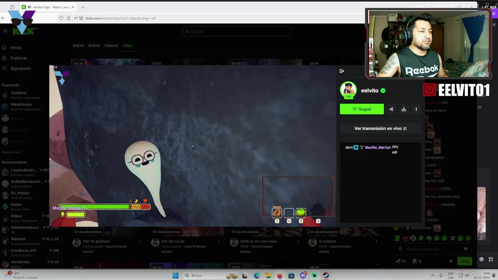Open 'la traicion' clip
498x280 pixels.
pyautogui.click(x=329, y=241)
